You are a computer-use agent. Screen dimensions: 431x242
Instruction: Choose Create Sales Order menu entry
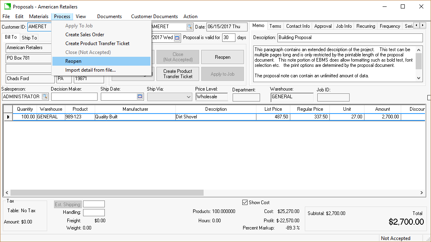click(x=85, y=35)
